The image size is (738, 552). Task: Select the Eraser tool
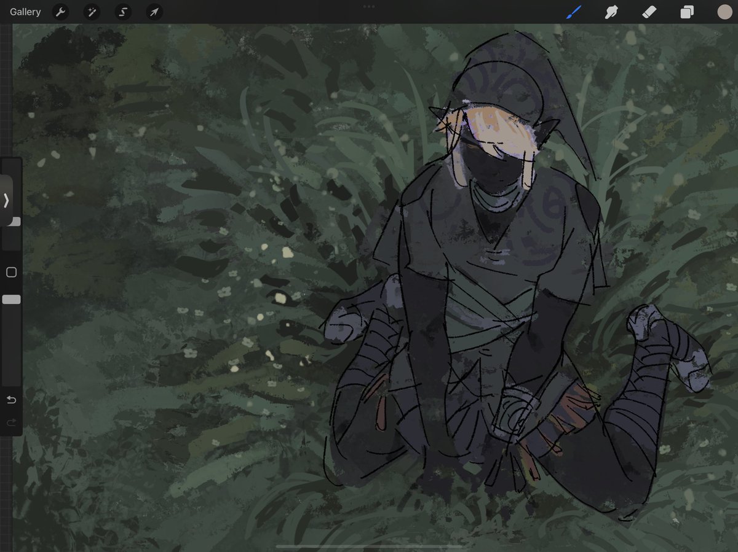coord(649,12)
